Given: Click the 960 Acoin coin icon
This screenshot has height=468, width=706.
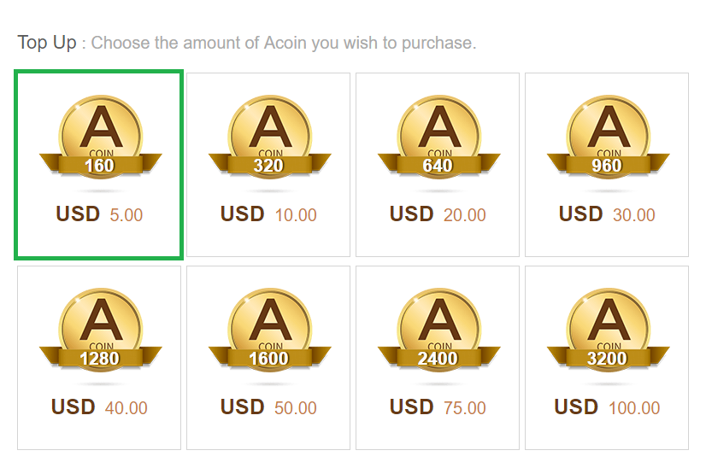Looking at the screenshot, I should pyautogui.click(x=608, y=138).
